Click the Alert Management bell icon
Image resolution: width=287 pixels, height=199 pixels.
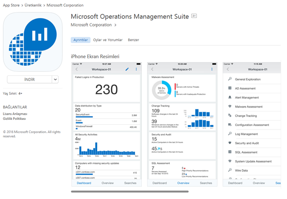coord(230,98)
